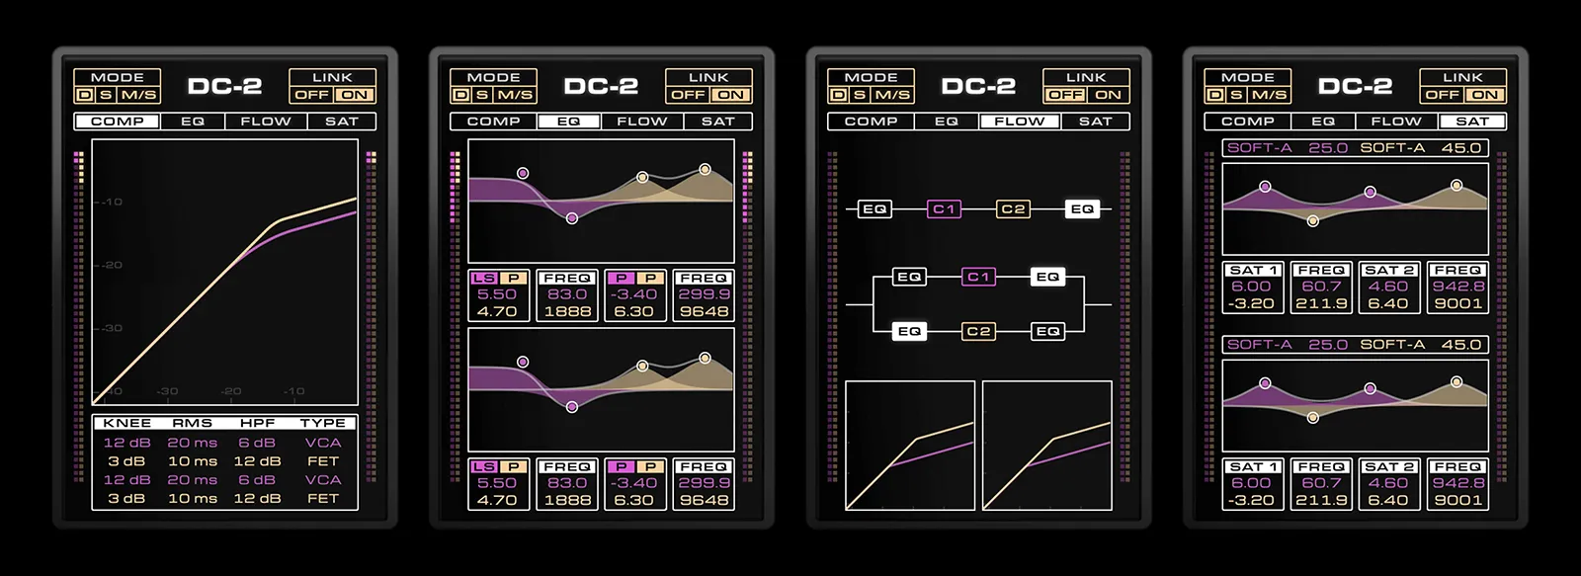Click the filled EQ node after parallel C1
Viewport: 1581px width, 576px height.
tap(1047, 277)
